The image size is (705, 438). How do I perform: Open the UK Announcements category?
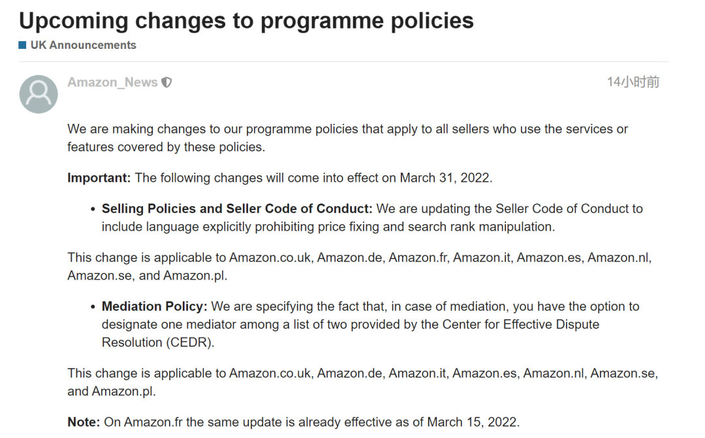pos(83,45)
